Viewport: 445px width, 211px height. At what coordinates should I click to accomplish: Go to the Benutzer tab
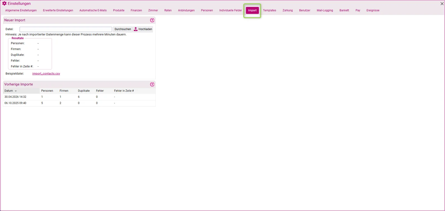pos(305,11)
